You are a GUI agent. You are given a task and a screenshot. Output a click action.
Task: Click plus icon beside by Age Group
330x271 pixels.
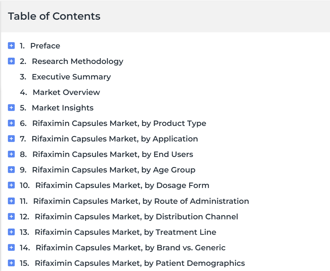pyautogui.click(x=11, y=170)
